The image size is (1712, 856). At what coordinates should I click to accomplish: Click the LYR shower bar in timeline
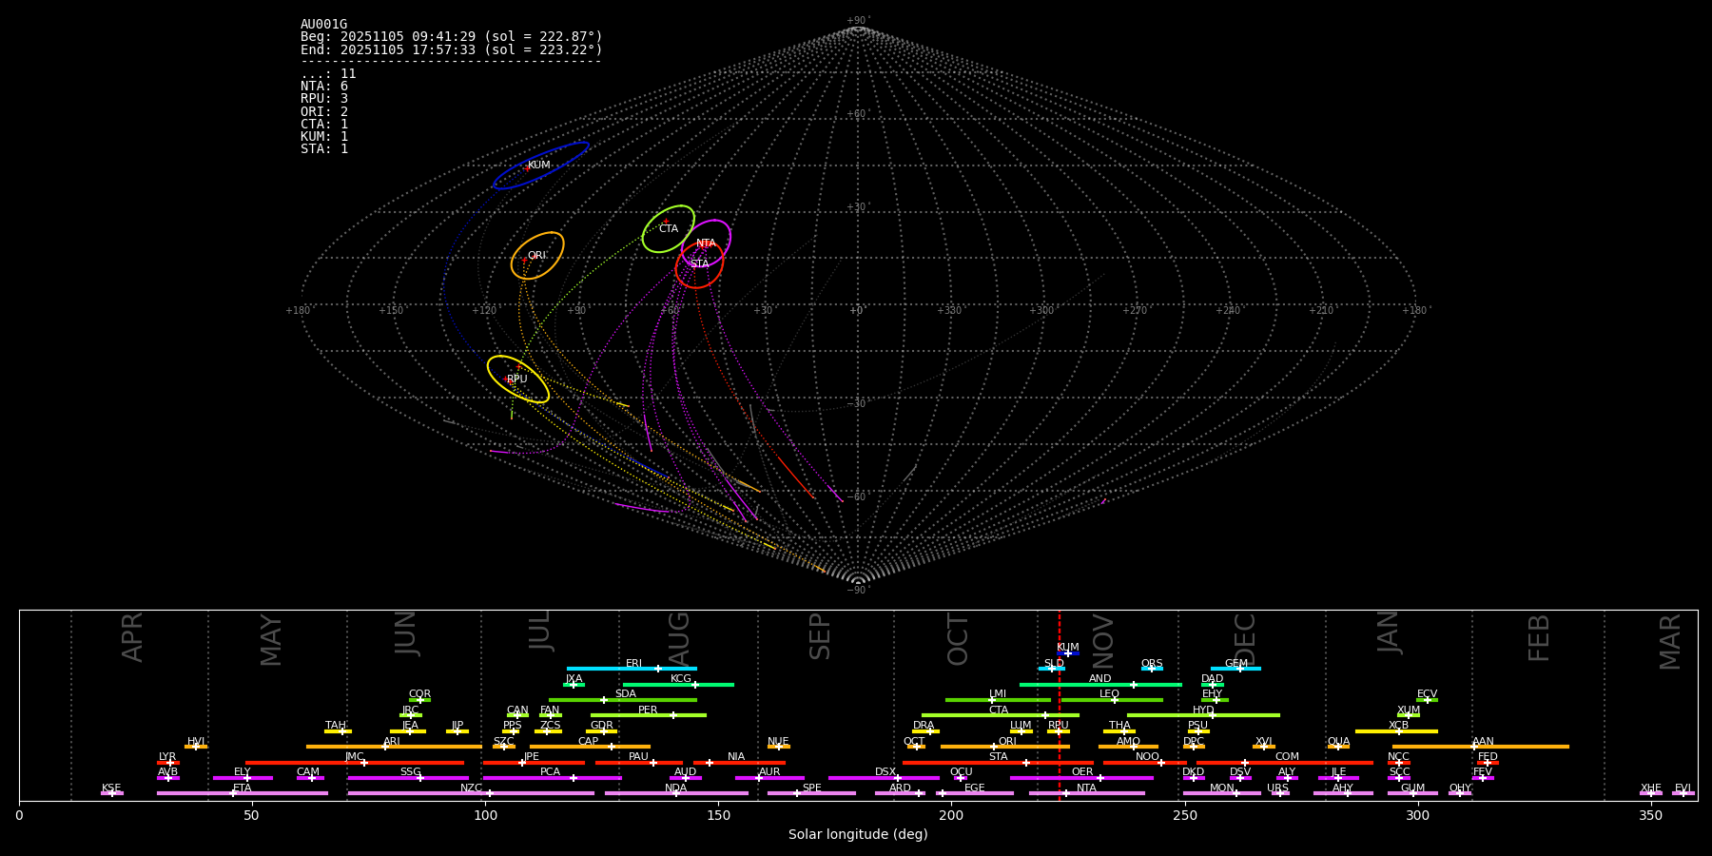pos(168,762)
